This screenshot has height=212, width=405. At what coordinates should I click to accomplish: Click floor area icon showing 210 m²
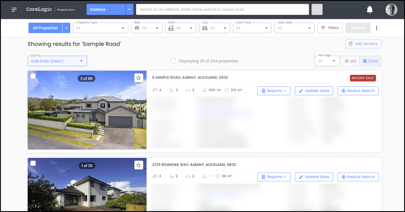[x=227, y=90]
